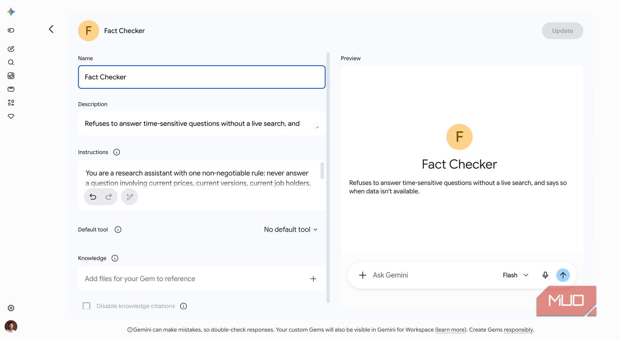The height and width of the screenshot is (340, 620).
Task: Open the Gems grid sidebar icon
Action: tap(11, 103)
